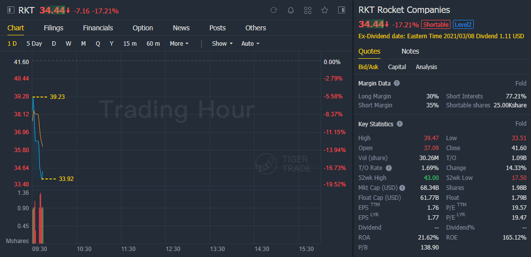This screenshot has width=531, height=257.
Task: Switch to the Chart tab
Action: pos(15,28)
